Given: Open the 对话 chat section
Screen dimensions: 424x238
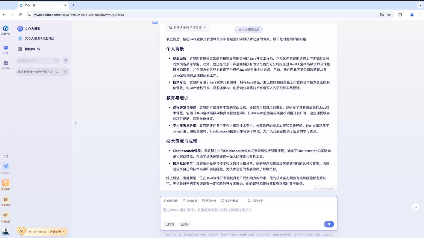Looking at the screenshot, I should click(6, 50).
